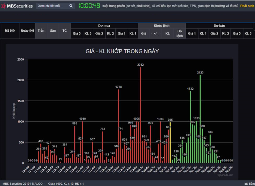Click the red bar labeled 1010
Screen dimensions: 255x186
point(83,142)
